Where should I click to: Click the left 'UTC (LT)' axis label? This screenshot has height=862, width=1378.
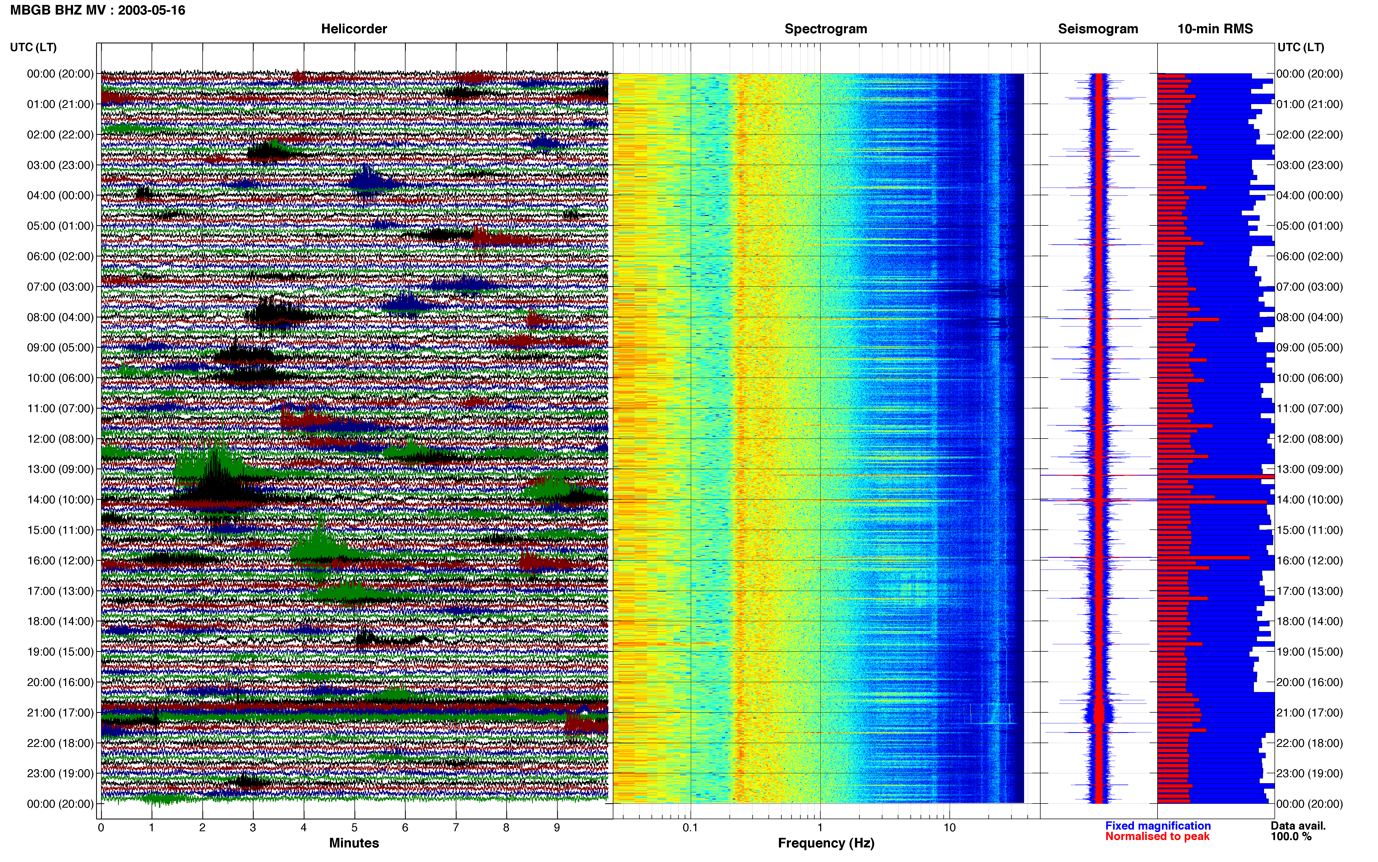point(33,47)
